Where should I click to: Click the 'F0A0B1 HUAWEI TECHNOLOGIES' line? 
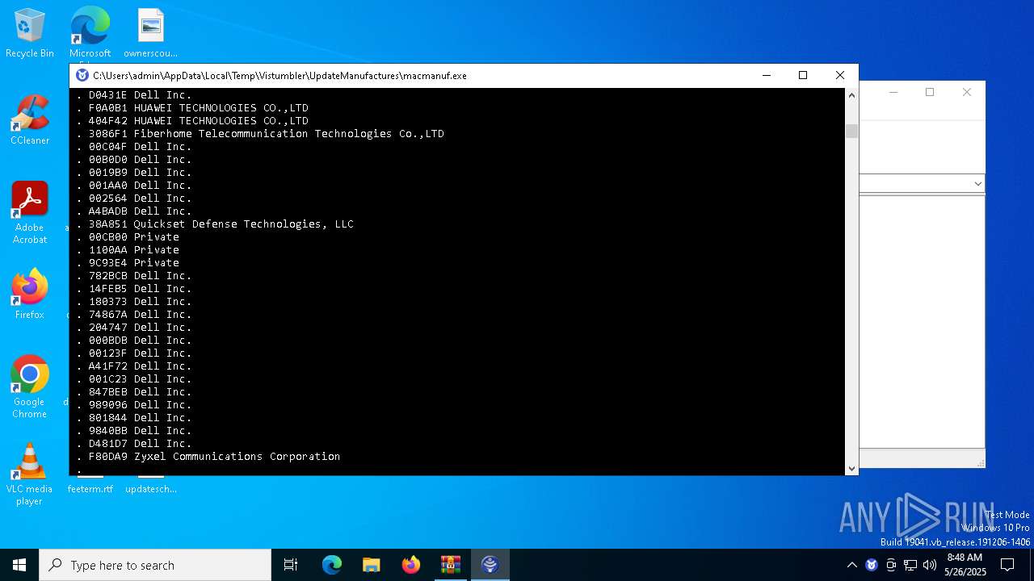(x=192, y=108)
